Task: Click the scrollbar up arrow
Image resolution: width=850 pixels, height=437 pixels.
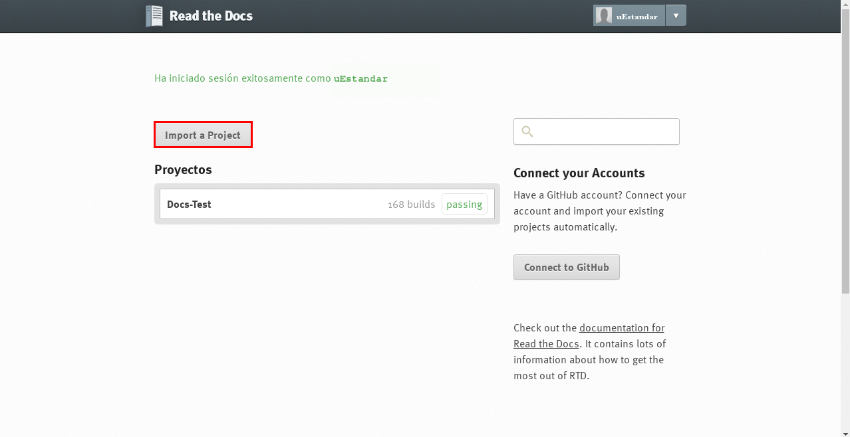Action: tap(845, 5)
